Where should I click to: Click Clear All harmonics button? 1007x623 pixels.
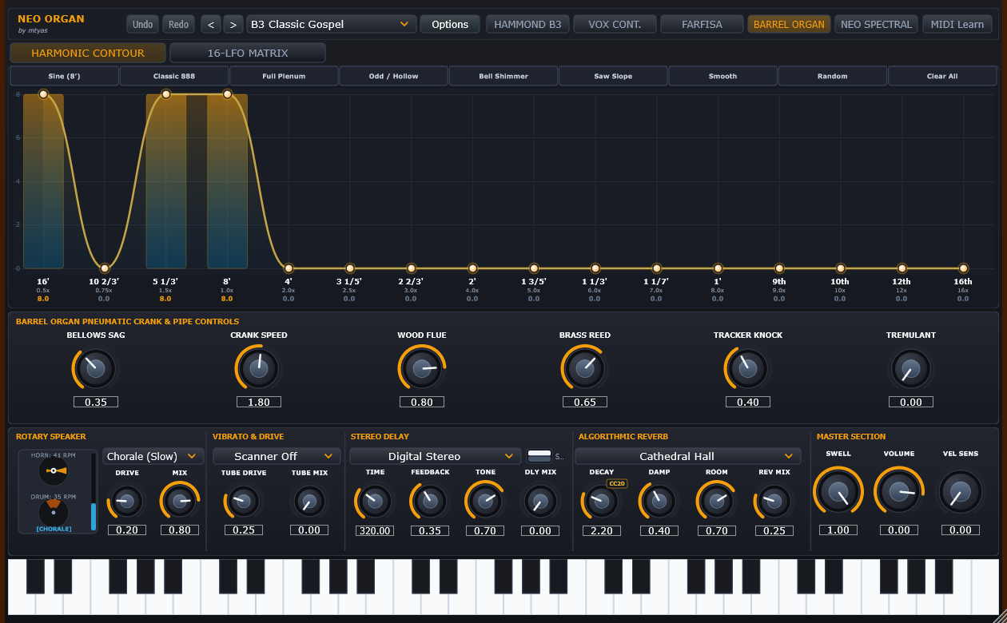click(x=942, y=76)
